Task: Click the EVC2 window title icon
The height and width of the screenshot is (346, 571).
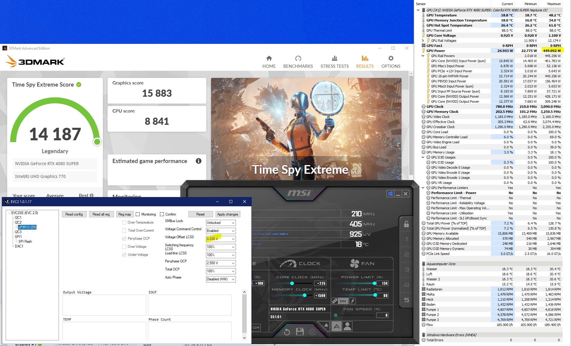Action: (x=7, y=202)
